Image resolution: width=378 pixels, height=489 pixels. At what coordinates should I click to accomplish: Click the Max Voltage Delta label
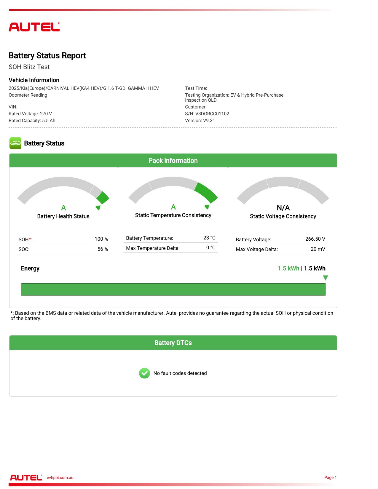pos(257,249)
